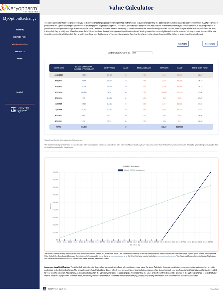Click the Karyopharm Therapeutics logo
The image size is (223, 293).
click(x=20, y=8)
